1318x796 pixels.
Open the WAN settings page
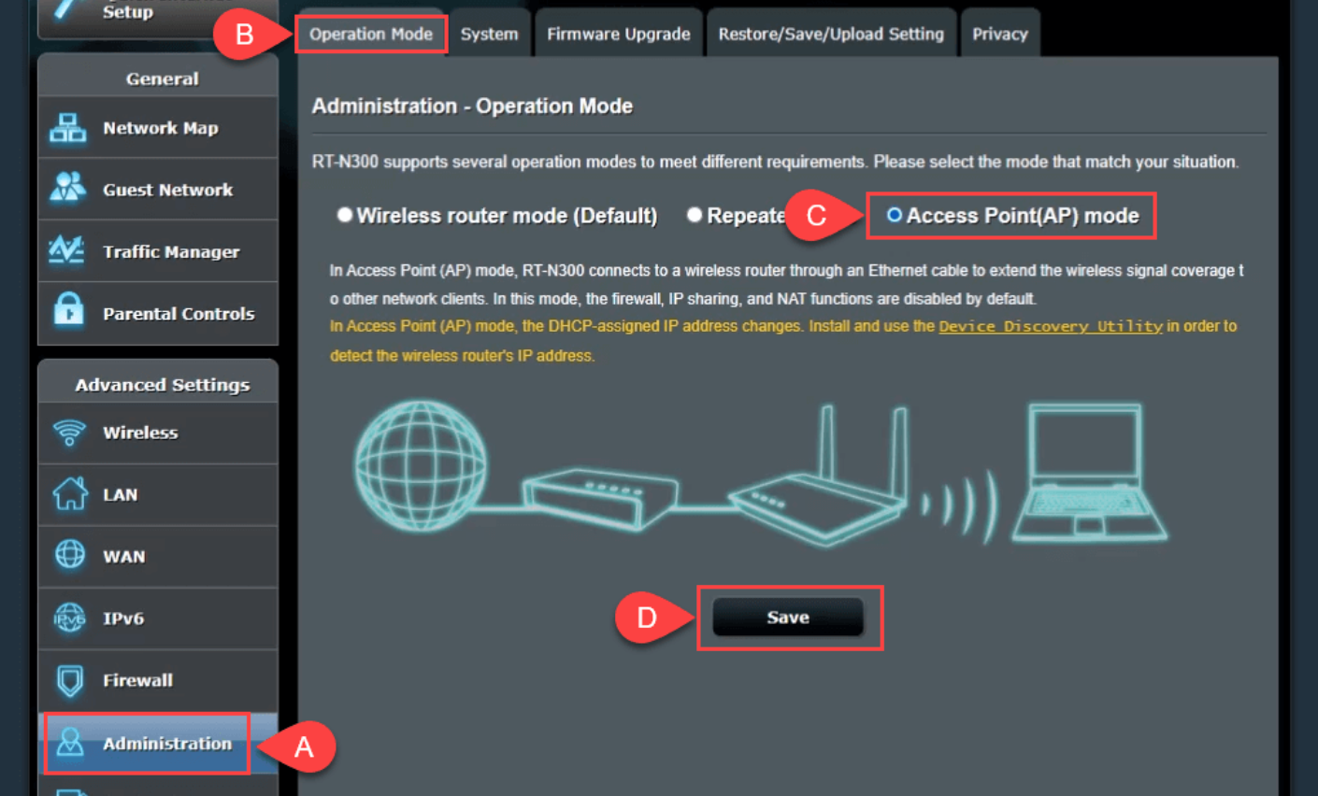[158, 556]
